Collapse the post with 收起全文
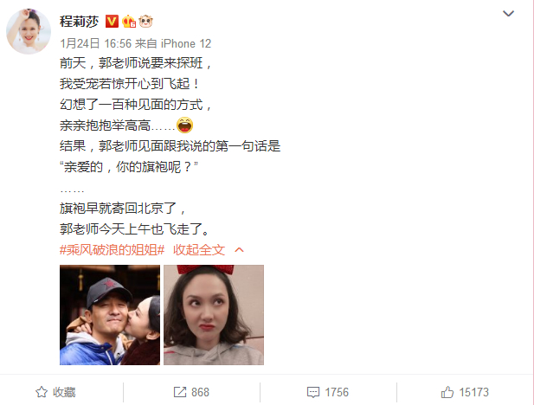Viewport: 534px width, 405px height. coord(199,250)
